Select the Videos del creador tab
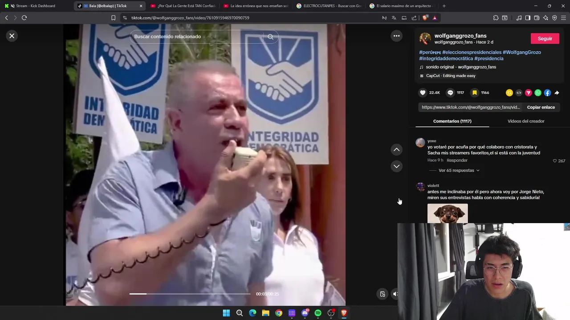Viewport: 570px width, 320px height. click(526, 121)
